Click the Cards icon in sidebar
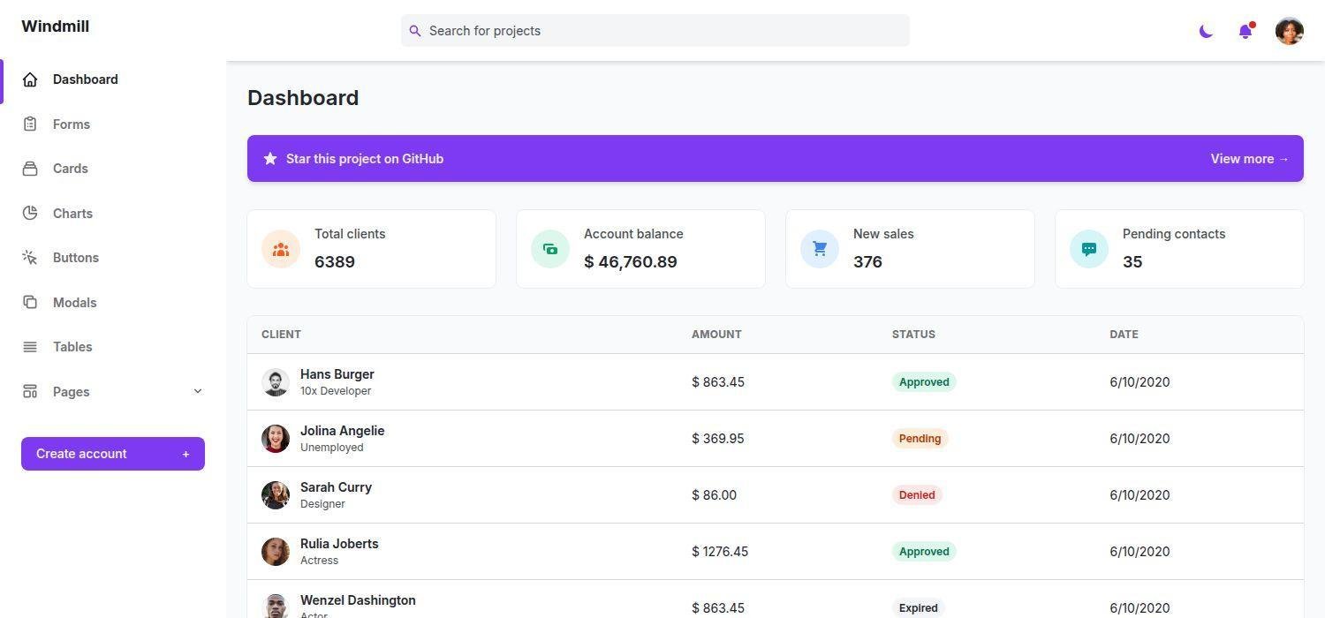Viewport: 1325px width, 618px height. [30, 169]
